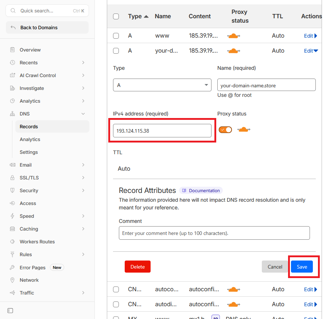Open the Documentation link

click(x=201, y=190)
